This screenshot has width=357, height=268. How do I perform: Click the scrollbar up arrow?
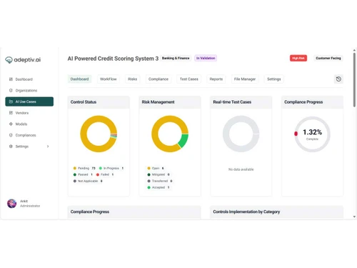(x=354, y=50)
